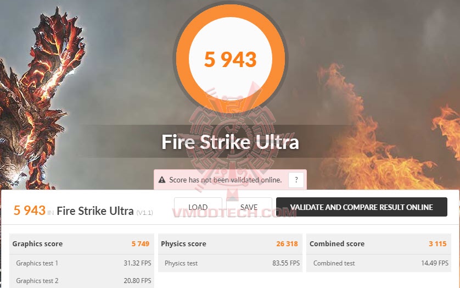Click the 5 943 result heading in panel

point(29,211)
